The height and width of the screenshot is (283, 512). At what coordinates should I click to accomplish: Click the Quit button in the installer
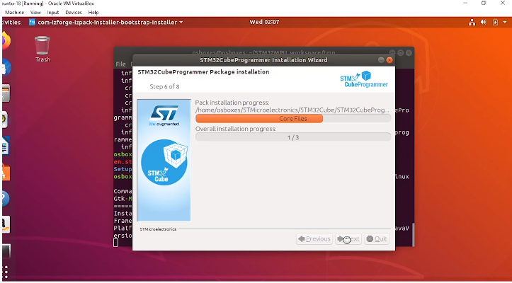[x=377, y=239]
